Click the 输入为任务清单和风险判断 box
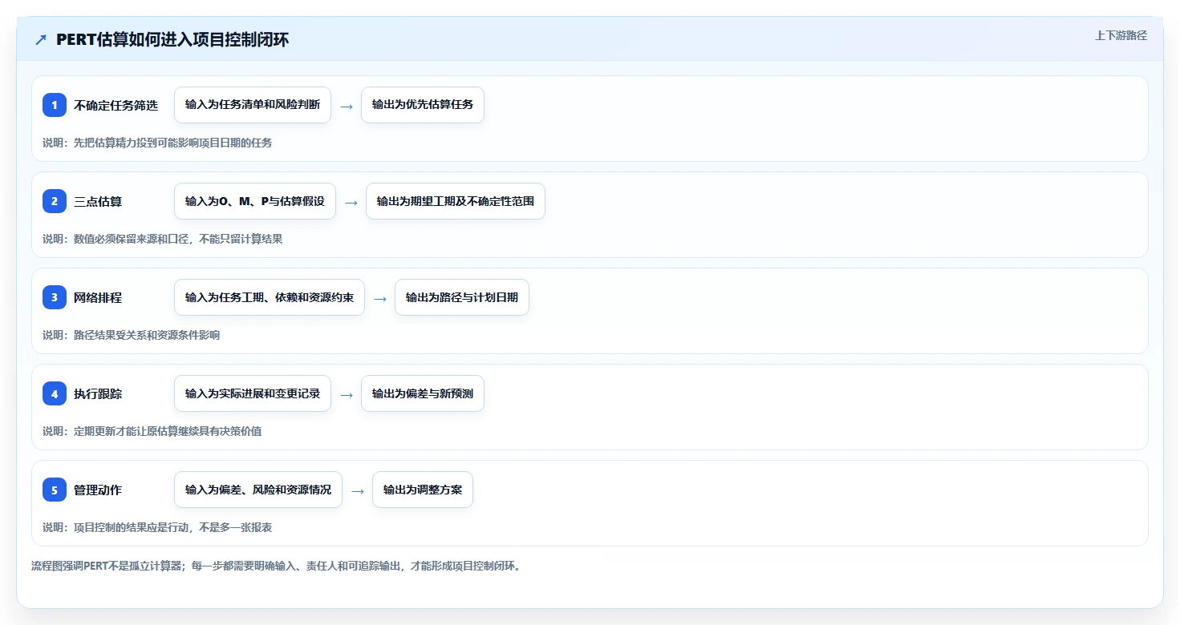Image resolution: width=1180 pixels, height=625 pixels. coord(253,105)
